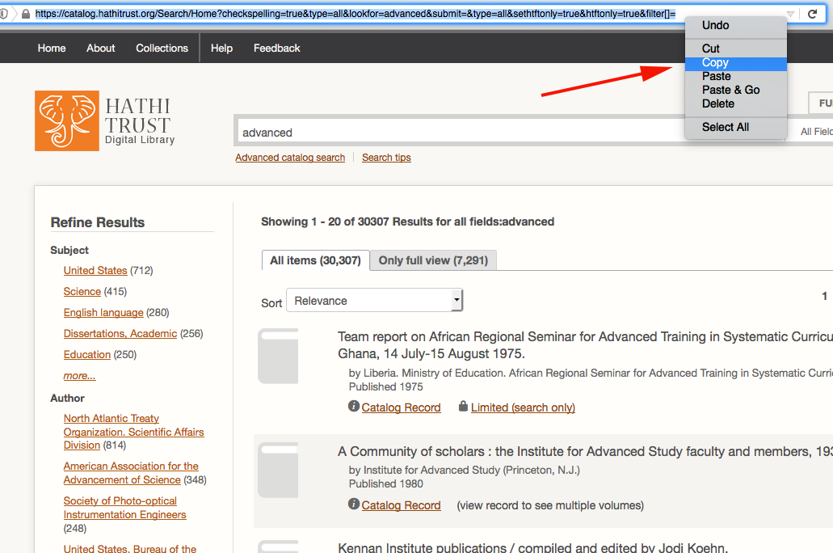This screenshot has height=553, width=833.
Task: Open the Limited (search only) link
Action: [x=523, y=407]
